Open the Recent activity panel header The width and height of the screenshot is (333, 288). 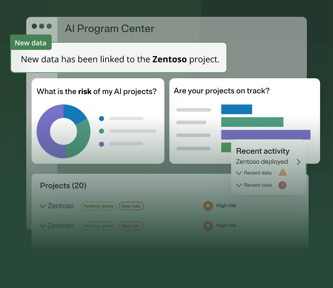[262, 151]
